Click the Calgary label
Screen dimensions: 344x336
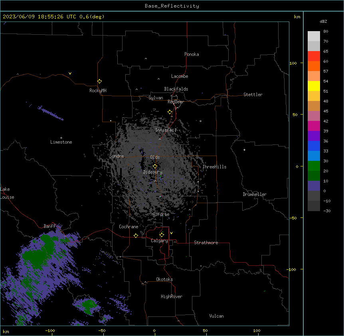point(159,241)
